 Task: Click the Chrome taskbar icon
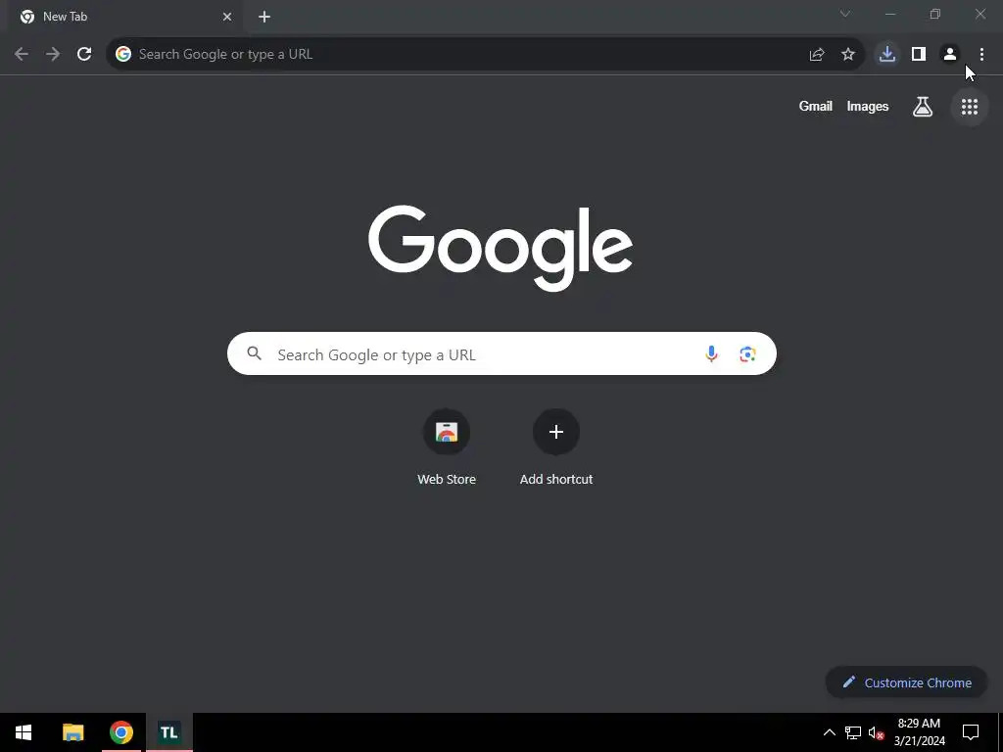[121, 732]
